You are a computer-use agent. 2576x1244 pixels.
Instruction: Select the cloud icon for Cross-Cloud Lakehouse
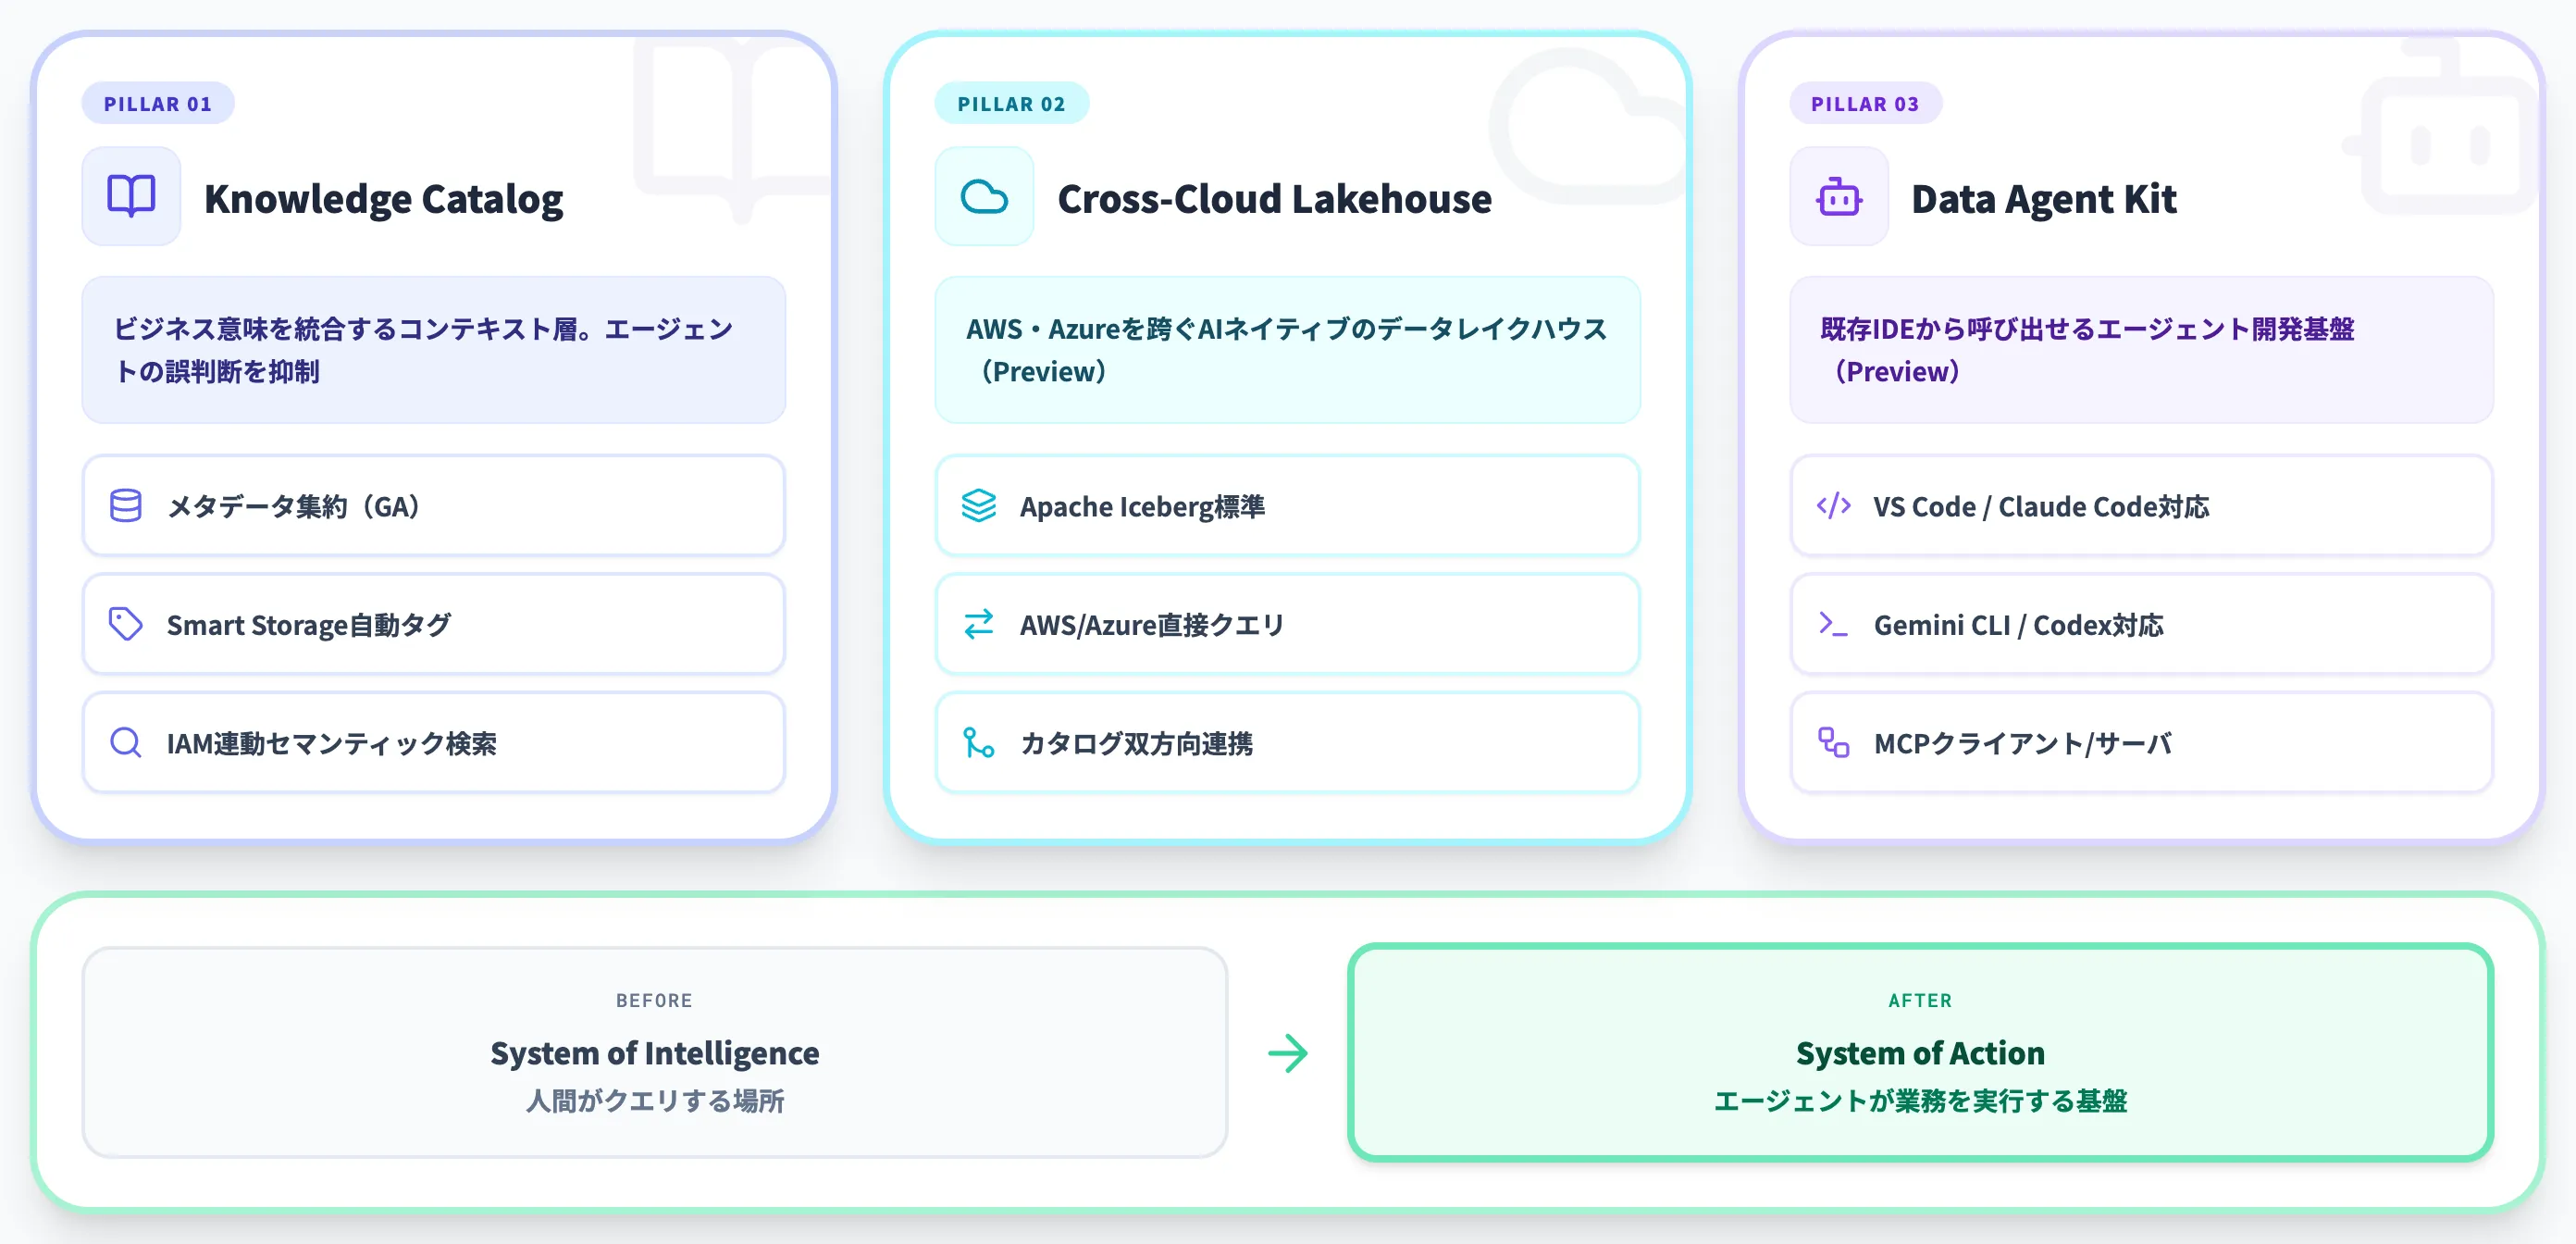[x=984, y=196]
